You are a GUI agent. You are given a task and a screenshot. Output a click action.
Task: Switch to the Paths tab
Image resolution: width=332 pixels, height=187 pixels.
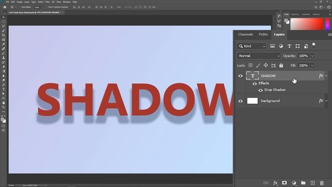pos(263,34)
